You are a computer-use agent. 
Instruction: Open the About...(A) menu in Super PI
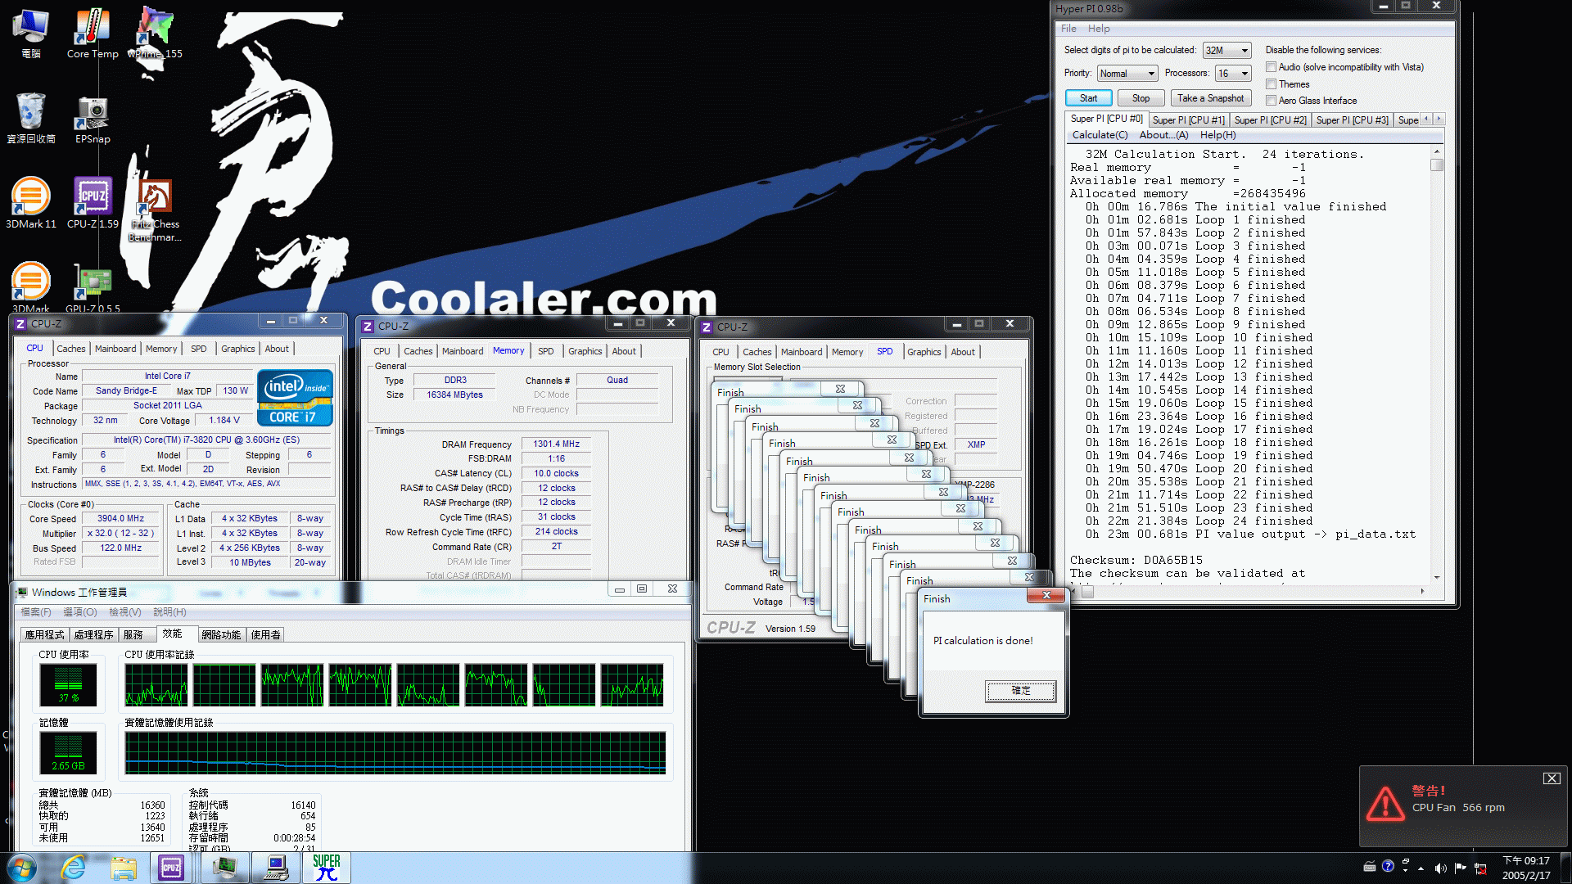click(1163, 135)
